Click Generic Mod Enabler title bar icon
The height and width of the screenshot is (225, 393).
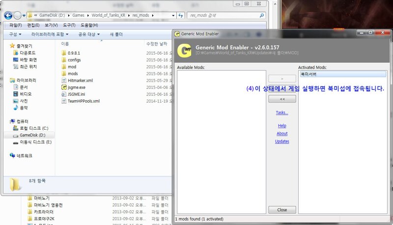pos(177,34)
